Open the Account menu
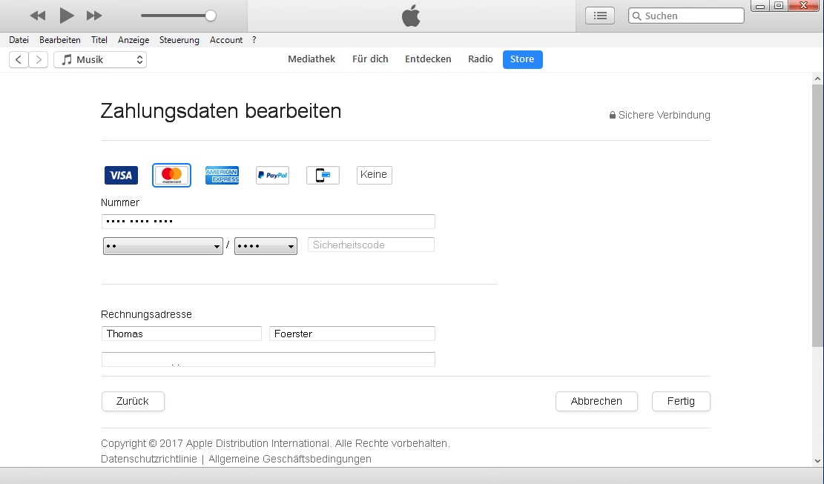This screenshot has height=484, width=824. coord(226,40)
